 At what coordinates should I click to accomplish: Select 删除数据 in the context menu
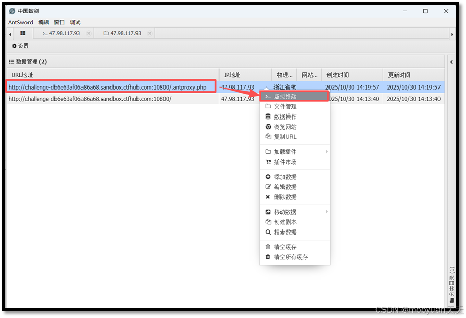[x=294, y=197]
